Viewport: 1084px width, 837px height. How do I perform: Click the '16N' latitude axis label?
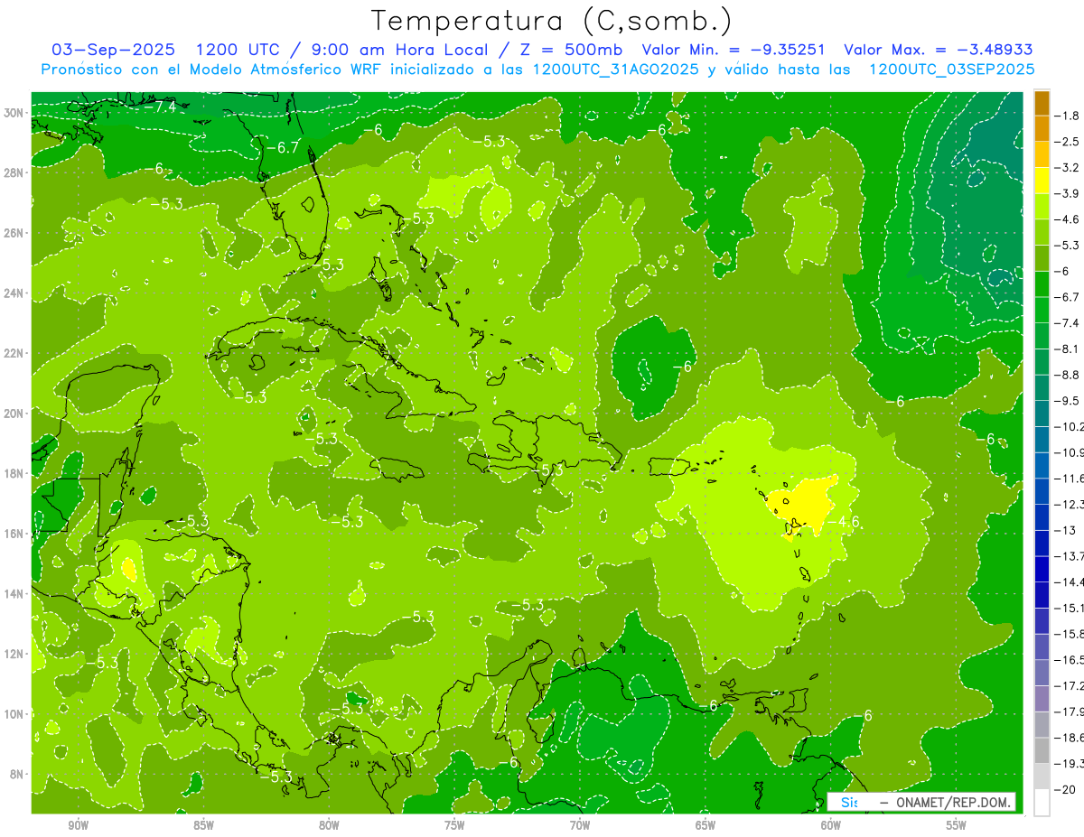point(14,534)
